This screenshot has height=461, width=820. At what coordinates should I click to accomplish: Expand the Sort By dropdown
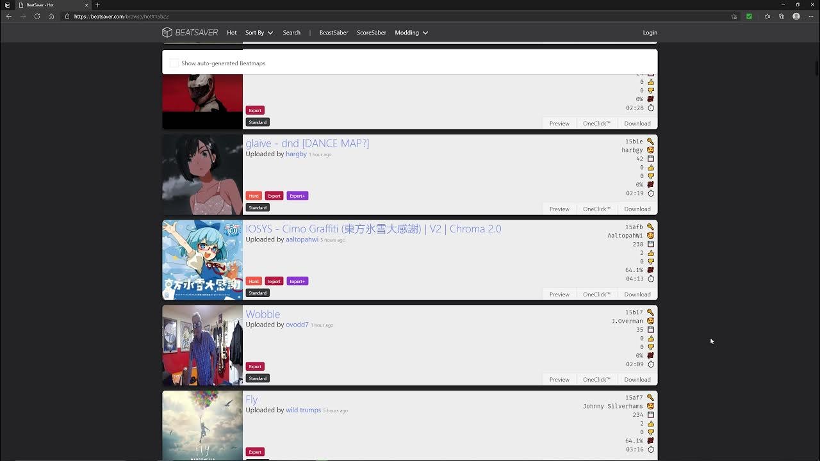click(259, 33)
